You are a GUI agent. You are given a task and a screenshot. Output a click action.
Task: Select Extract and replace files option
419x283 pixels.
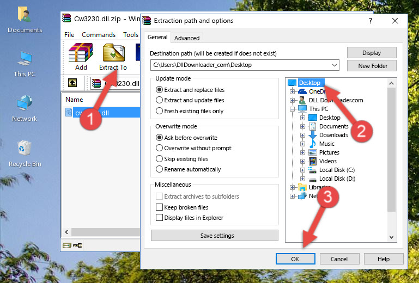tap(190, 90)
